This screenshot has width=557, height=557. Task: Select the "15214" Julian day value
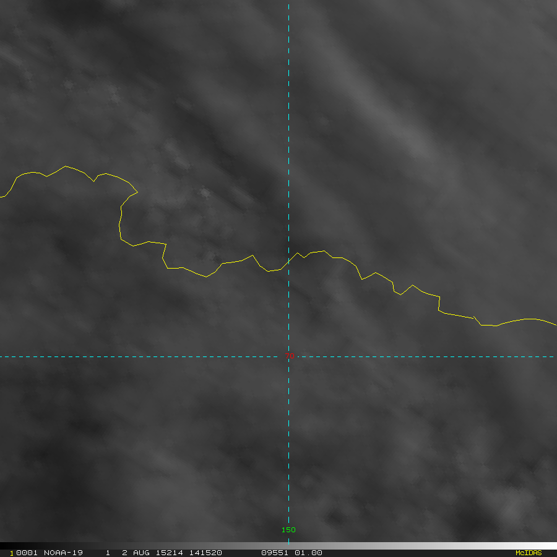point(170,553)
